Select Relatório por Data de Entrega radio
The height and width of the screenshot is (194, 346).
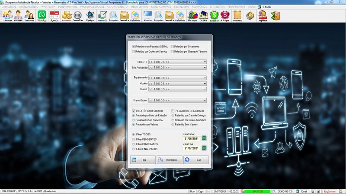(x=173, y=116)
